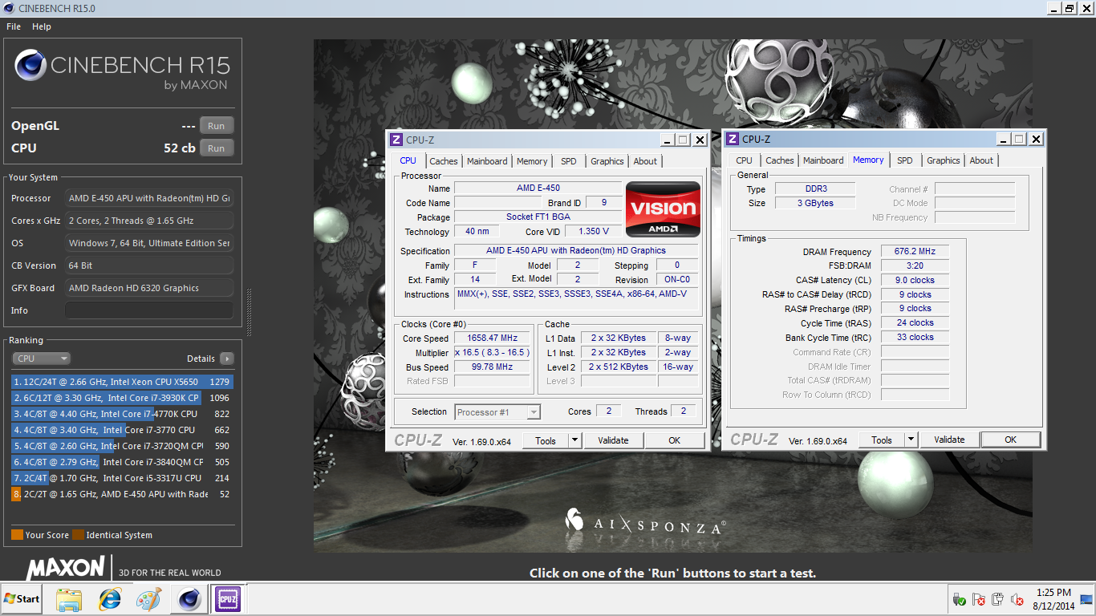Screen dimensions: 1096x616
Task: Expand Tools dropdown arrow in left CPU-Z window
Action: 574,440
